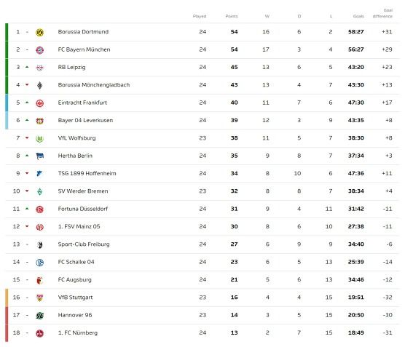Screen dimensions: 405x347
Task: Open the VfB Stuttgart team page
Action: 75,298
